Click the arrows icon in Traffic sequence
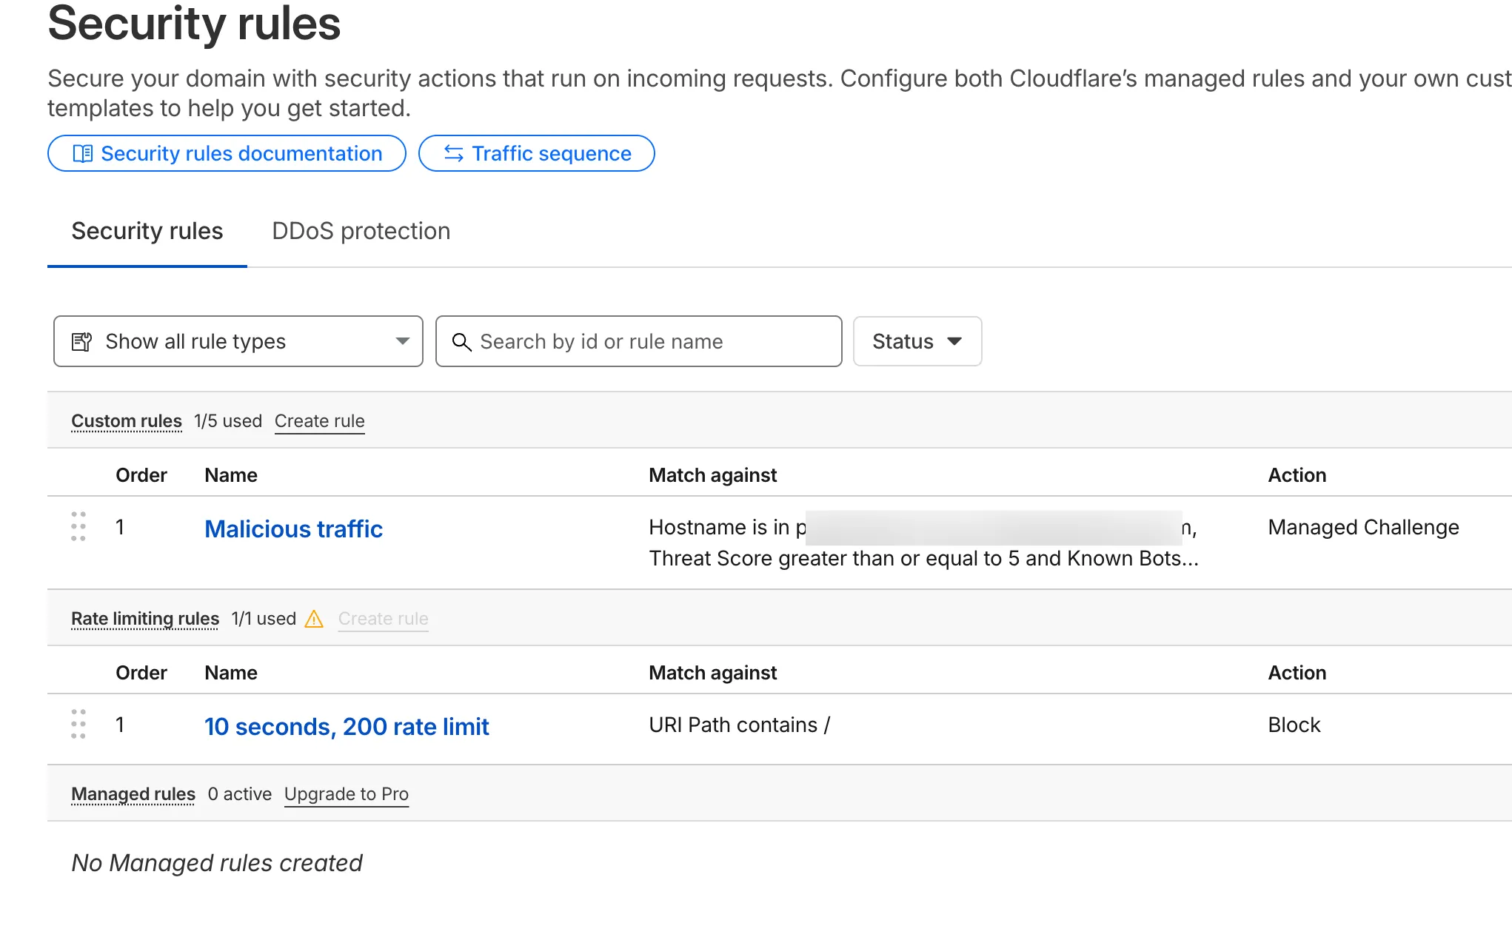Image resolution: width=1512 pixels, height=940 pixels. 453,153
